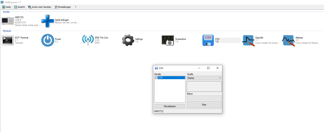Image resolution: width=324 pixels, height=132 pixels.
Task: Click the Aktualisieren button
Action: 170,106
